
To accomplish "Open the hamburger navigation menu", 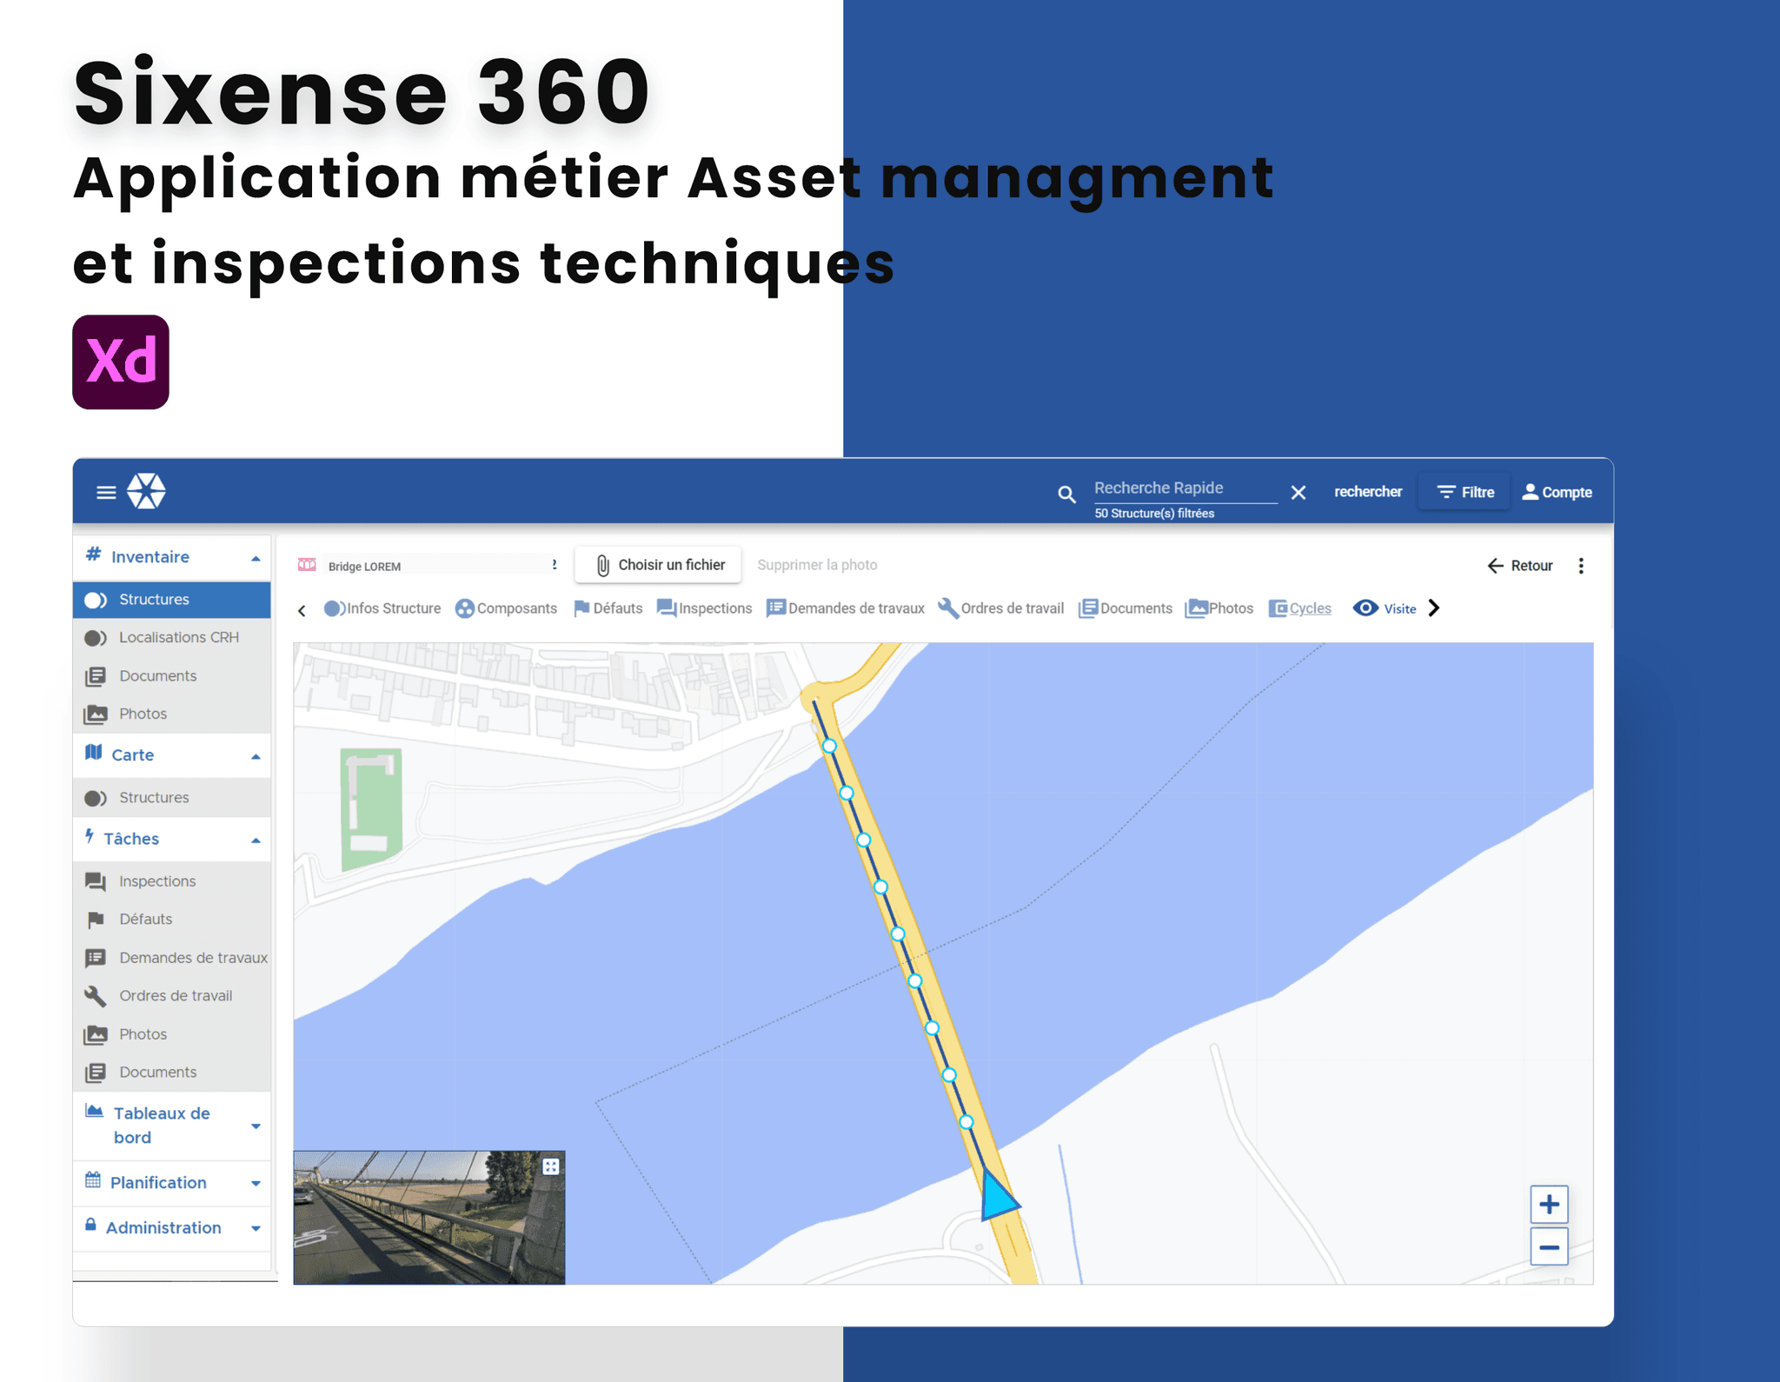I will pos(106,493).
